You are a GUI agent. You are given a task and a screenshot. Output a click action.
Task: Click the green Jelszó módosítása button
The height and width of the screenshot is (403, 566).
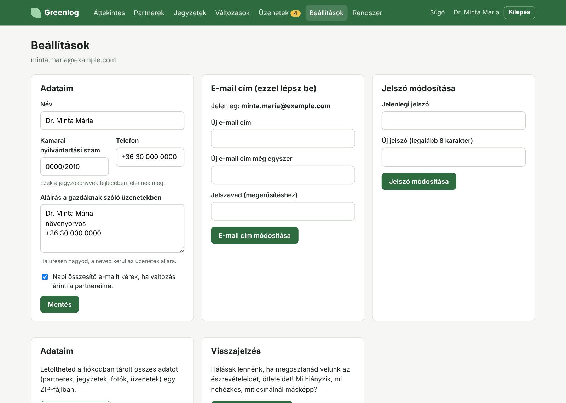(x=419, y=181)
